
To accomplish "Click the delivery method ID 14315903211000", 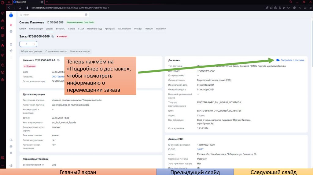I will tap(206, 145).
